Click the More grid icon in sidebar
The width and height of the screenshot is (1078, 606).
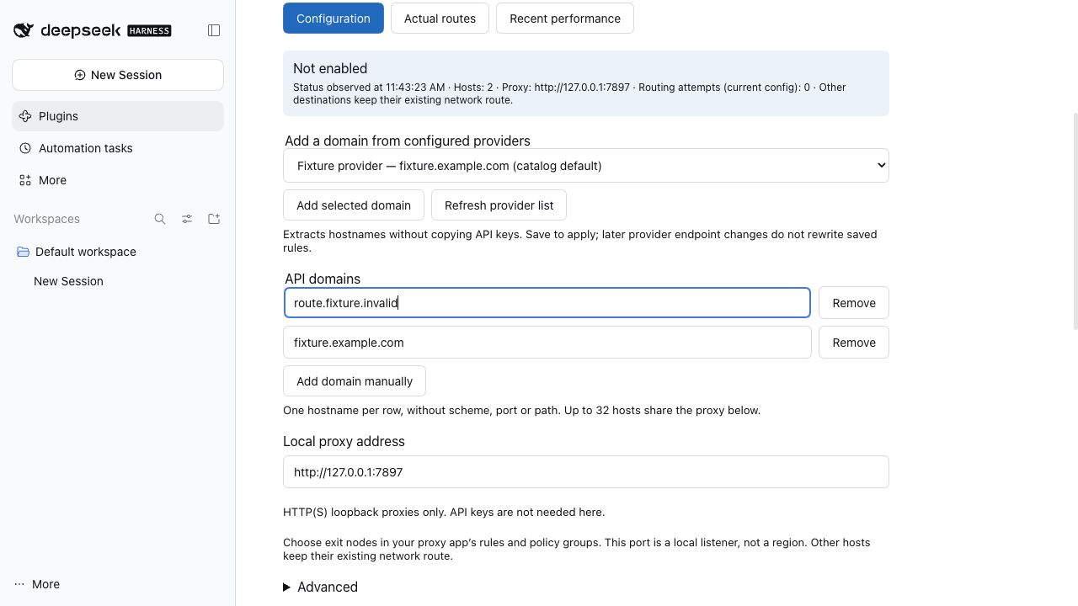pyautogui.click(x=25, y=180)
